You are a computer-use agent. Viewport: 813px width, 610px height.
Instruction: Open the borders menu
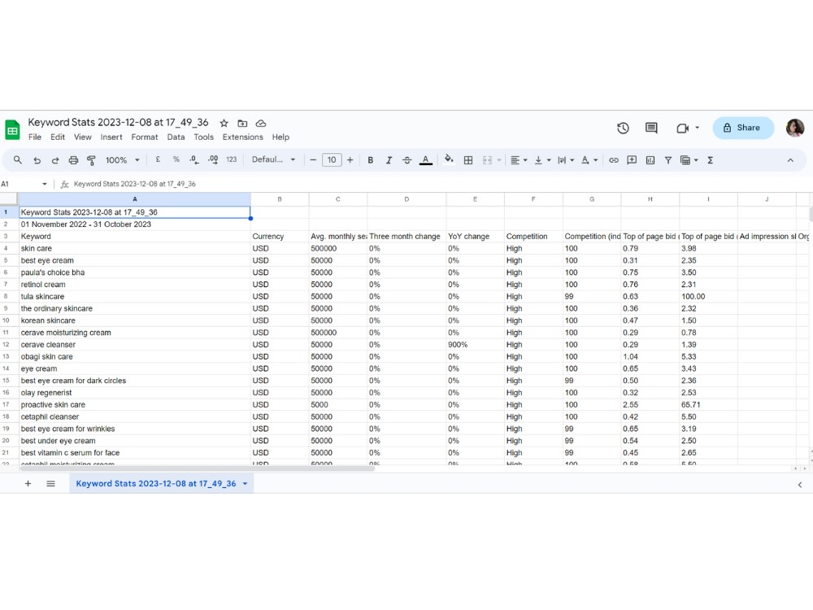(468, 160)
